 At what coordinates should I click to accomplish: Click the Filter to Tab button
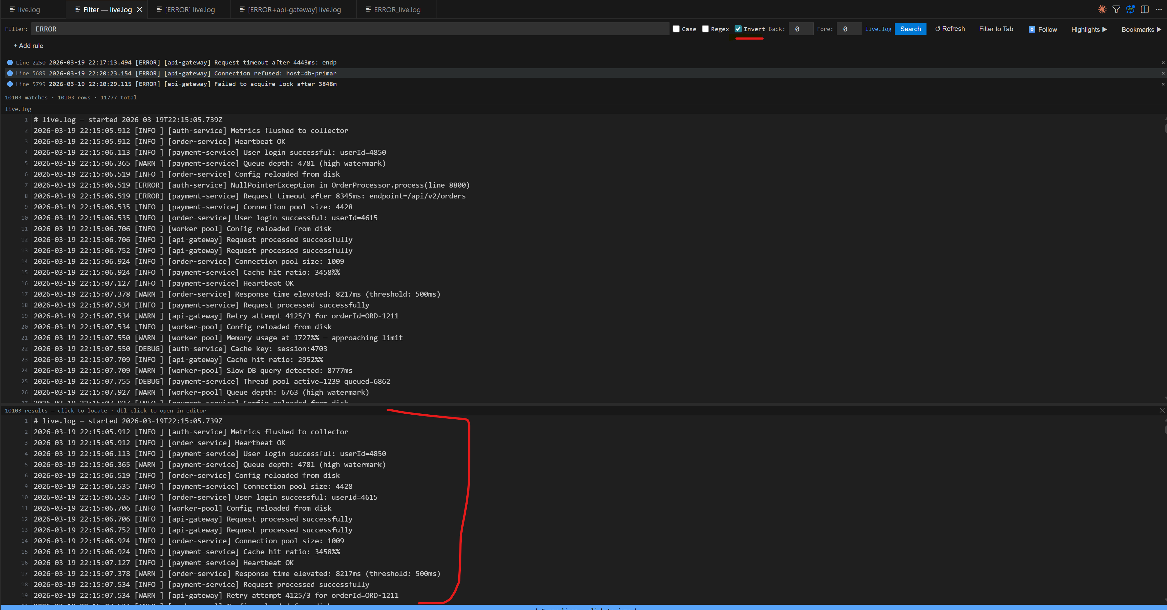pyautogui.click(x=996, y=29)
